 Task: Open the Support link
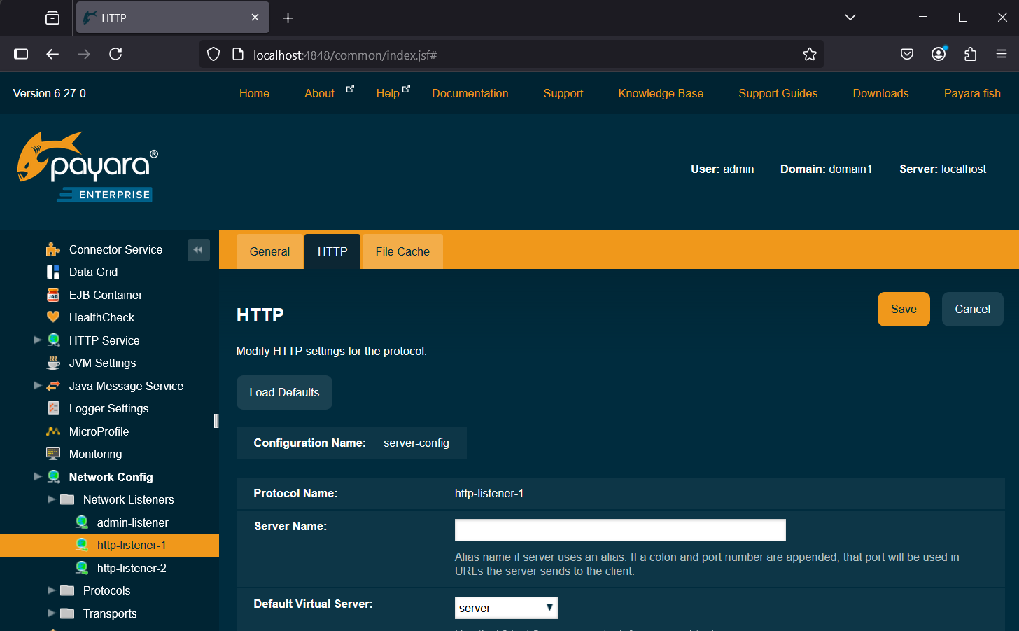coord(563,93)
